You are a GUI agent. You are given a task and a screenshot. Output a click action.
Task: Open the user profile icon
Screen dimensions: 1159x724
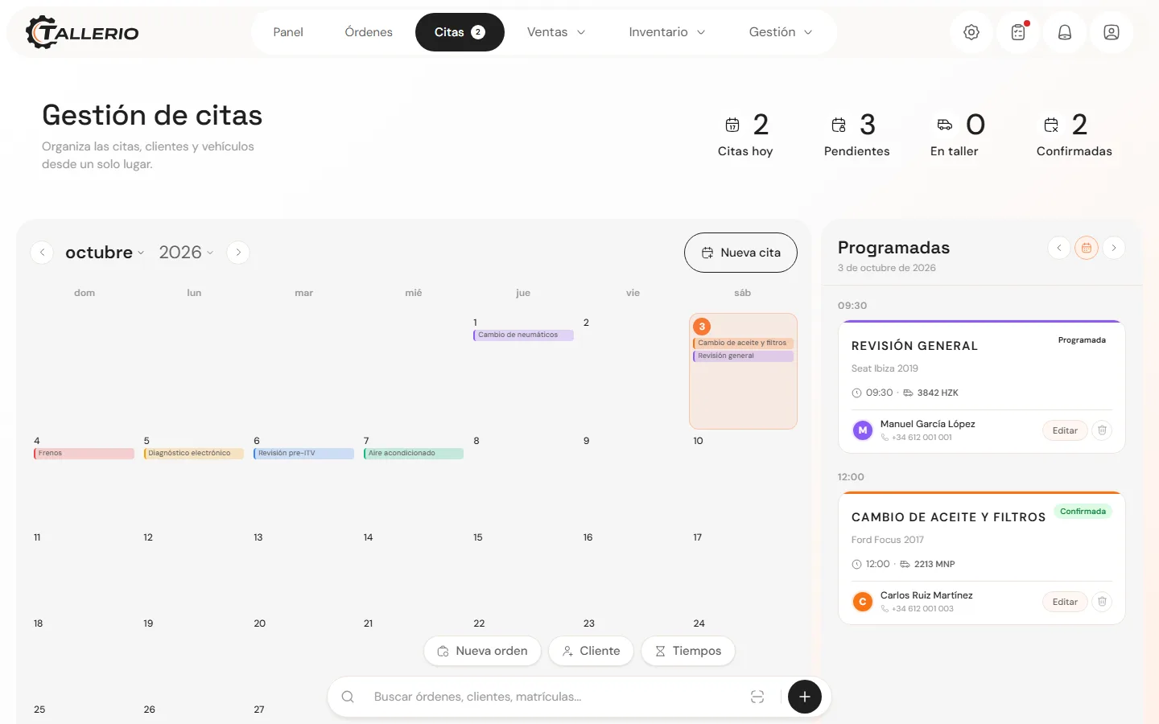tap(1112, 32)
